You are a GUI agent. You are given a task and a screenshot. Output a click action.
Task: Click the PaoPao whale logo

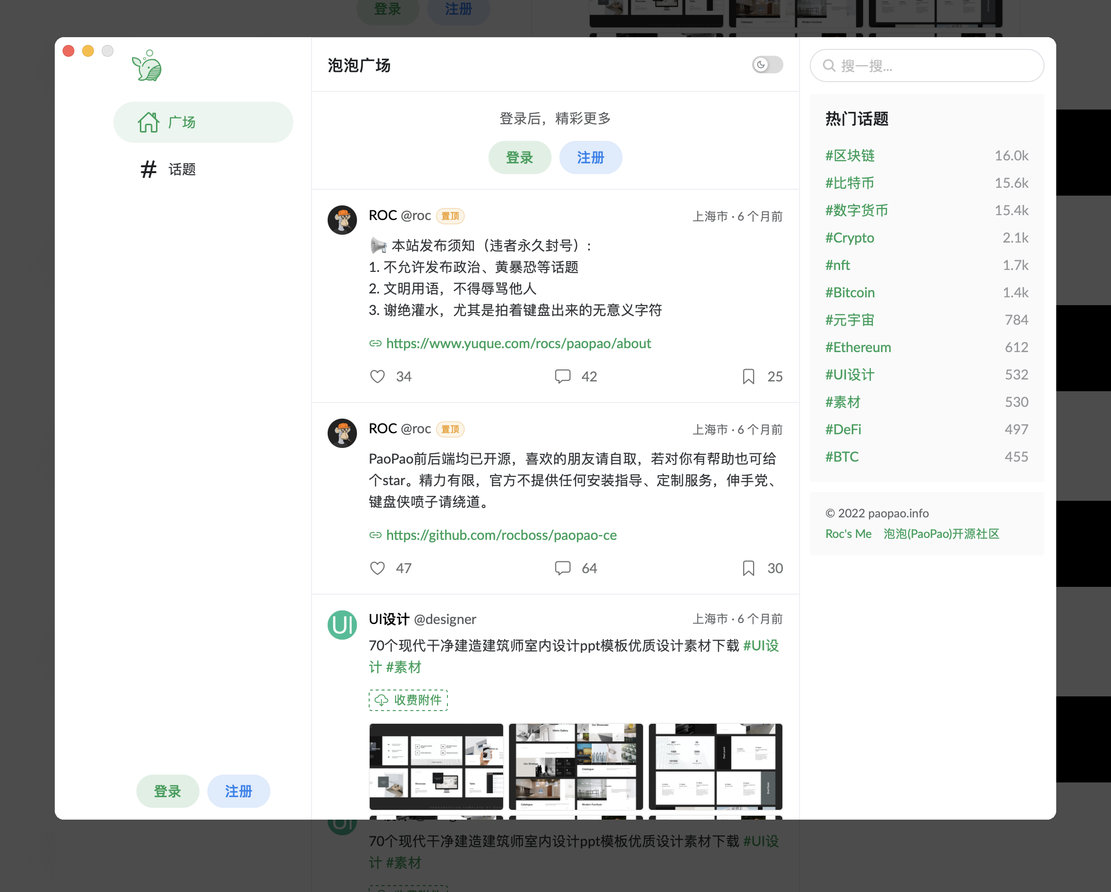click(147, 66)
